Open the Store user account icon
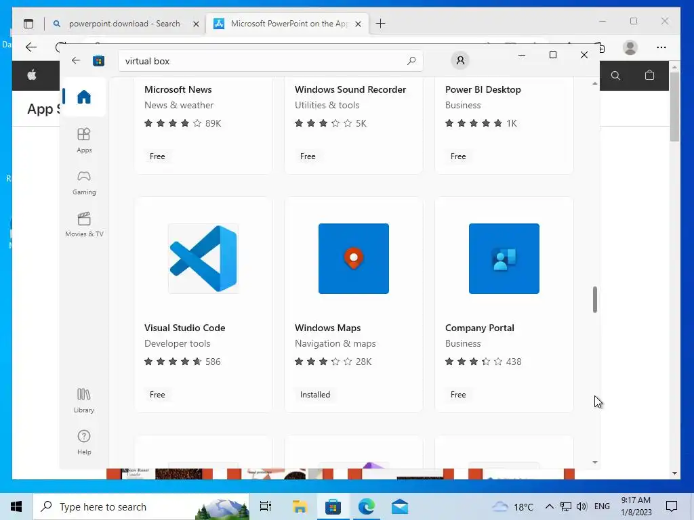Screen dimensions: 694x520 coord(460,60)
